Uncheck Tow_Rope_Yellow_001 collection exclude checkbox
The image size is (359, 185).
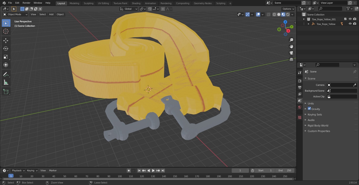pyautogui.click(x=345, y=19)
